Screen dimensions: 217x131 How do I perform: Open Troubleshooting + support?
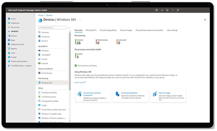(x=20, y=65)
